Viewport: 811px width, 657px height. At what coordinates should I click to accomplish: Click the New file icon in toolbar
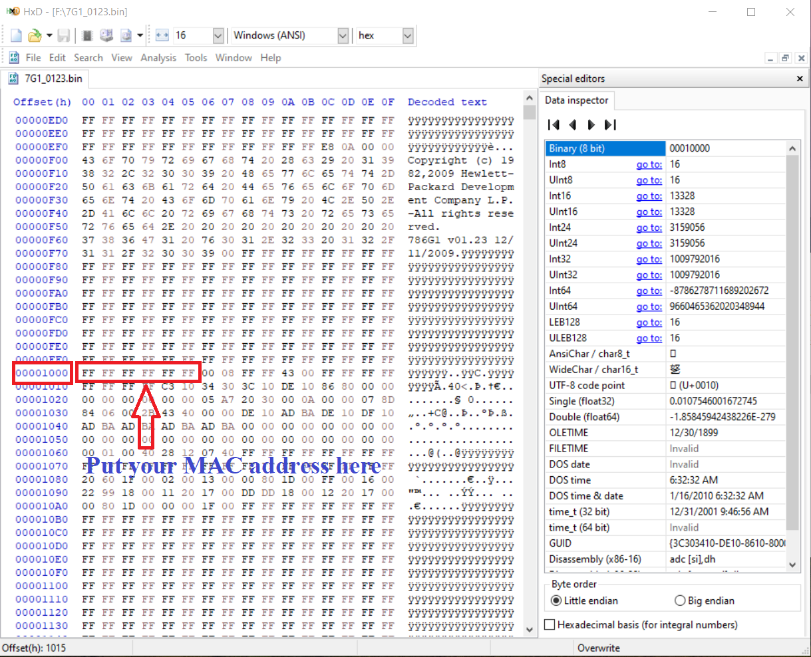[x=17, y=36]
